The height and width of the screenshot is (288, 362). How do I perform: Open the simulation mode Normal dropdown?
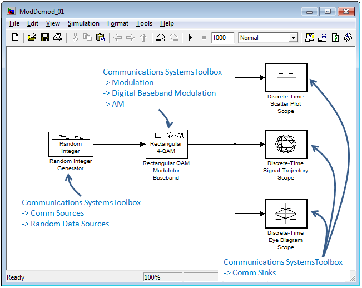pyautogui.click(x=268, y=38)
